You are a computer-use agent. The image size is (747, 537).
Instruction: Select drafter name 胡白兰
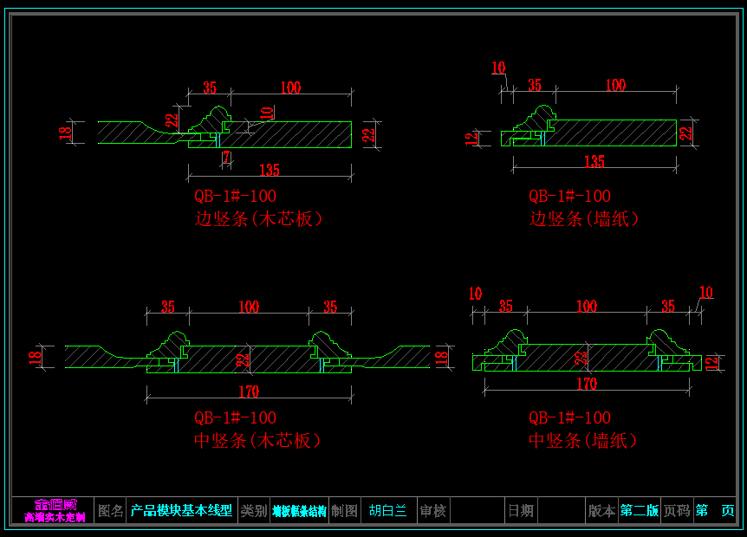point(387,511)
